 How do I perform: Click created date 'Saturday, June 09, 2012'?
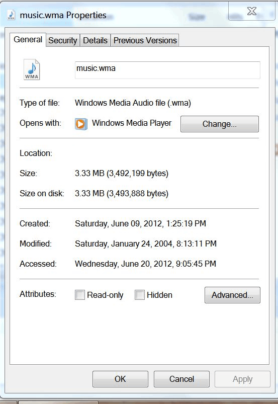[119, 223]
